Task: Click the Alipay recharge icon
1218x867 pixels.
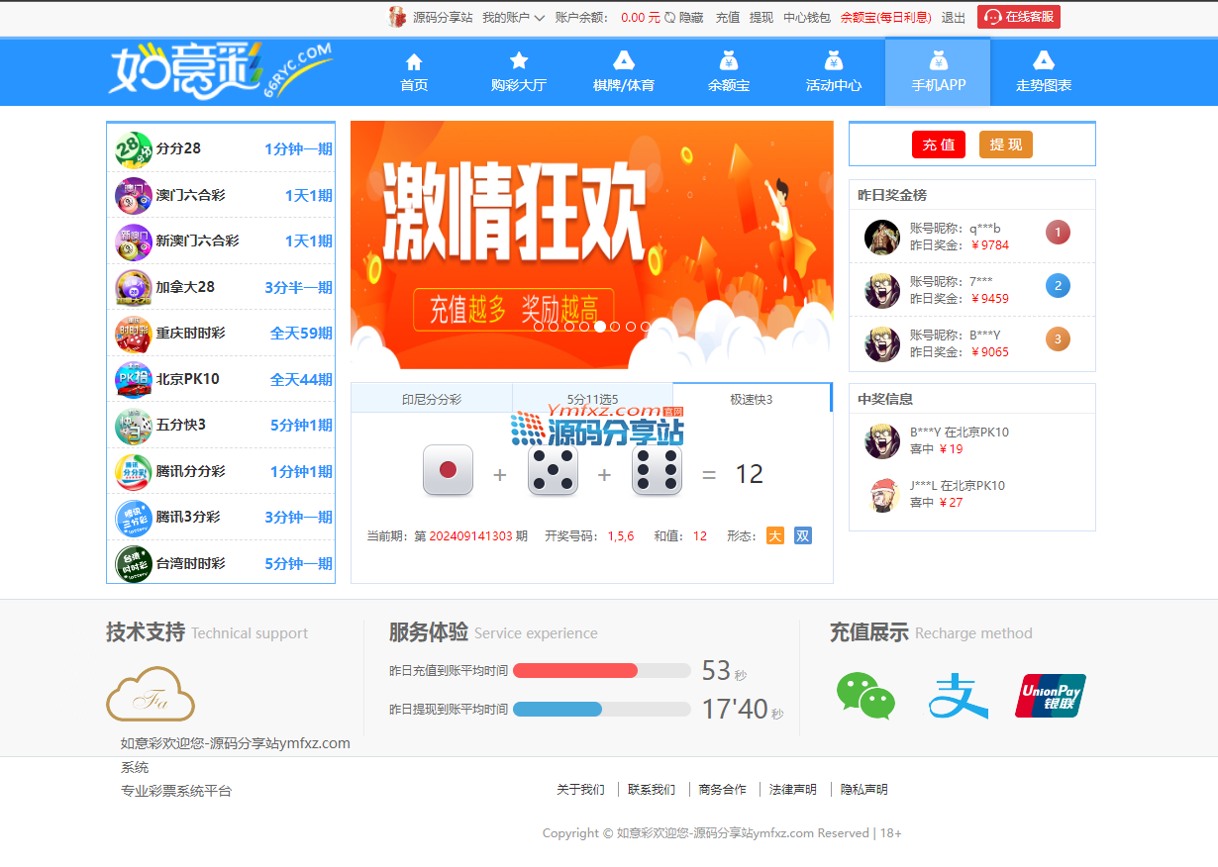Action: tap(958, 695)
